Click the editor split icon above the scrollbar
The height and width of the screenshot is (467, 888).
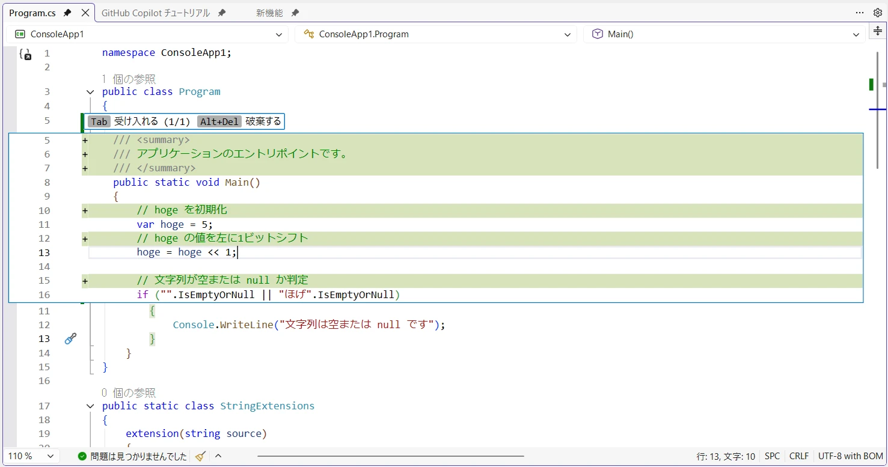[877, 31]
